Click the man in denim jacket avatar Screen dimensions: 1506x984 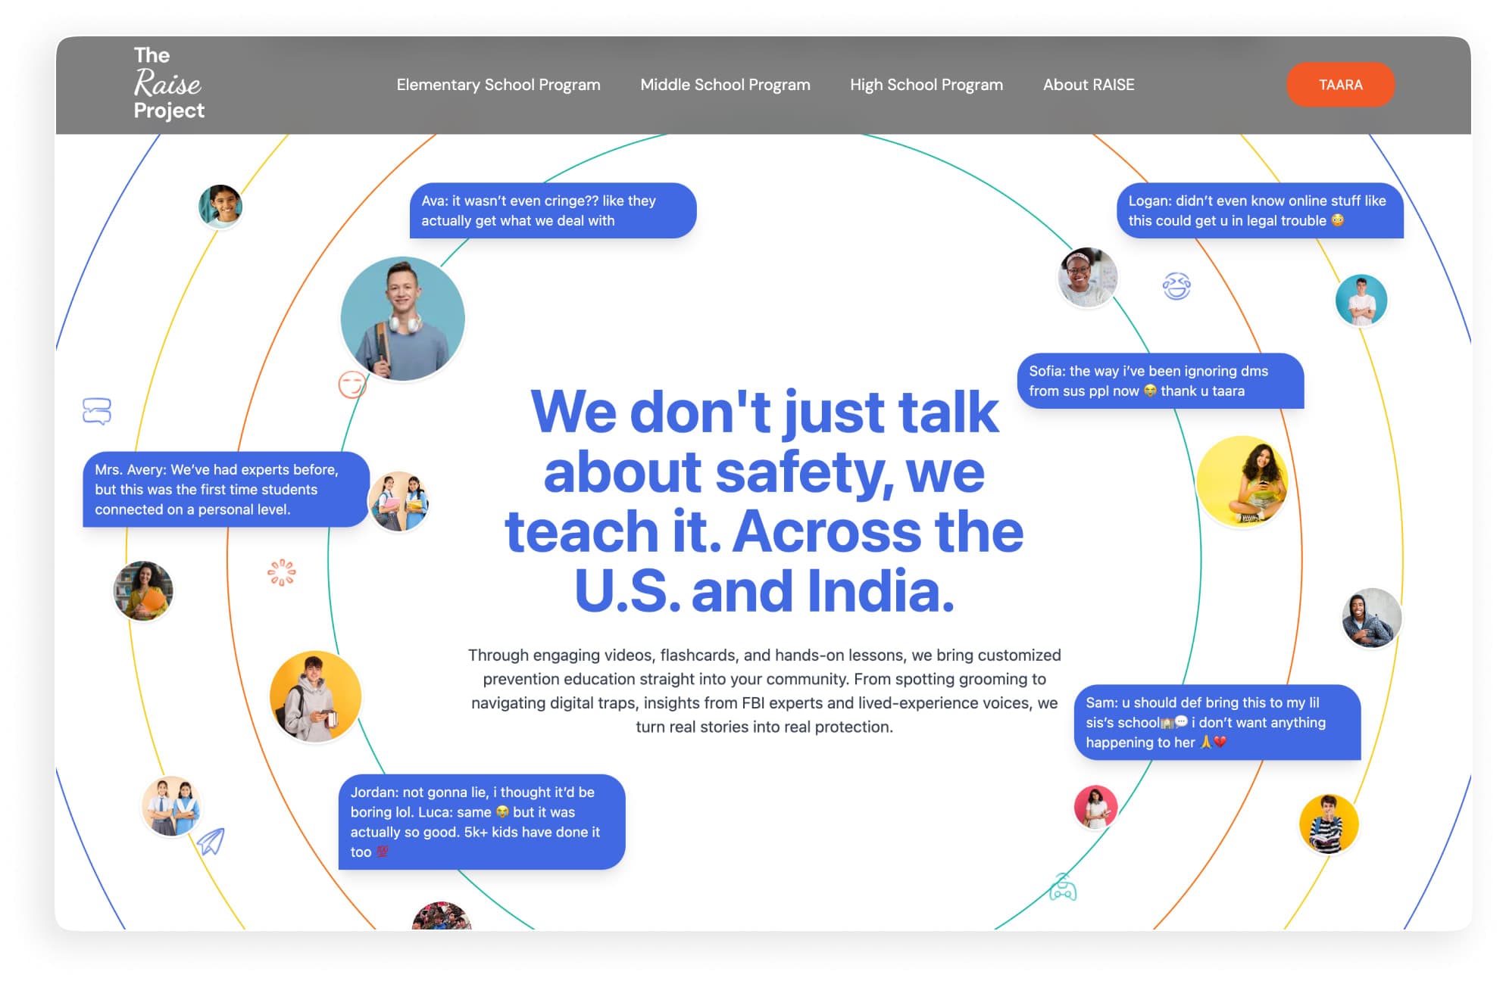1371,618
